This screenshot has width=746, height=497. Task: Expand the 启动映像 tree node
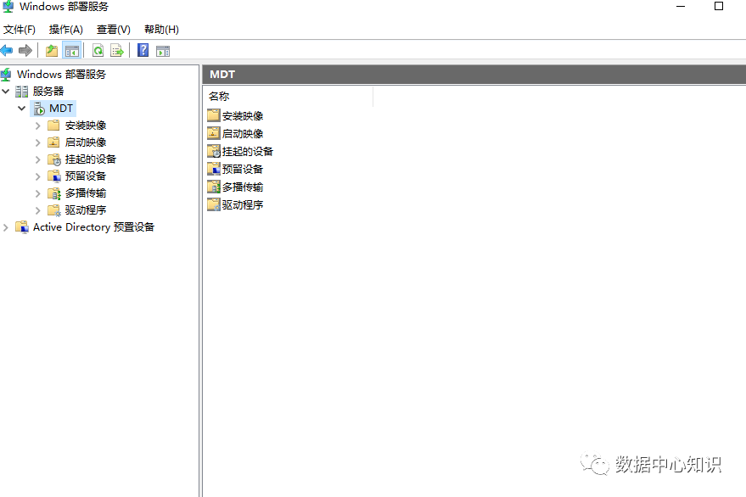(38, 142)
